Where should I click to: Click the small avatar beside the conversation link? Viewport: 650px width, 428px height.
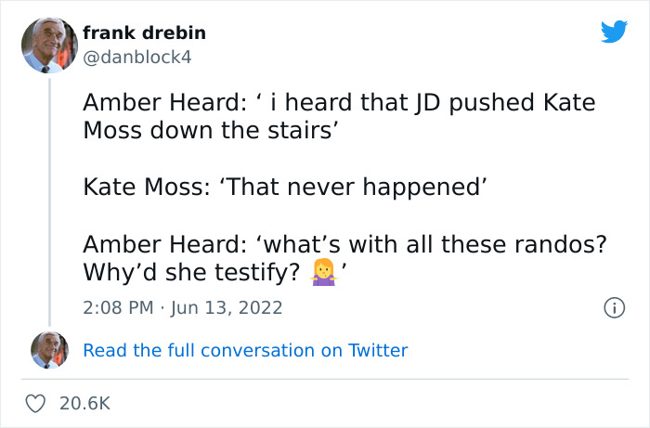(x=49, y=350)
